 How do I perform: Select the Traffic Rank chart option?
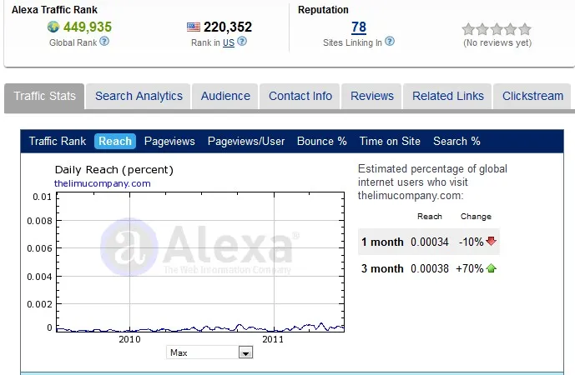[58, 141]
